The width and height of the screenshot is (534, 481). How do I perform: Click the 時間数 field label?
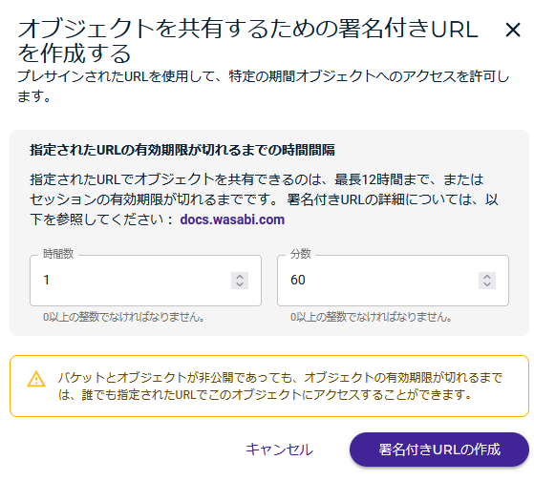click(x=58, y=254)
